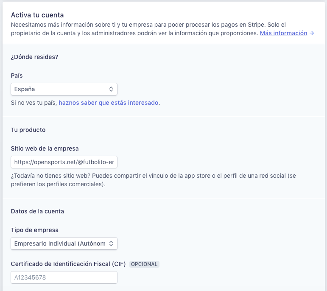This screenshot has width=327, height=291.
Task: Click the 'Tipo de empresa' label
Action: click(35, 230)
